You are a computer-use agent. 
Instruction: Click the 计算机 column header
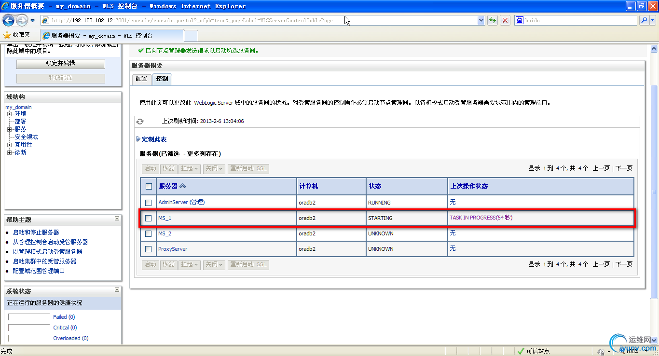309,186
